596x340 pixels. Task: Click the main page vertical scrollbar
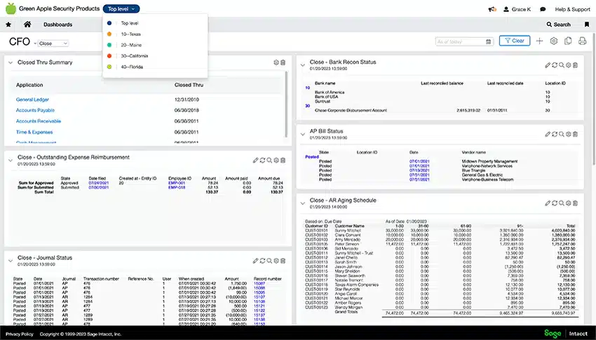(594, 100)
